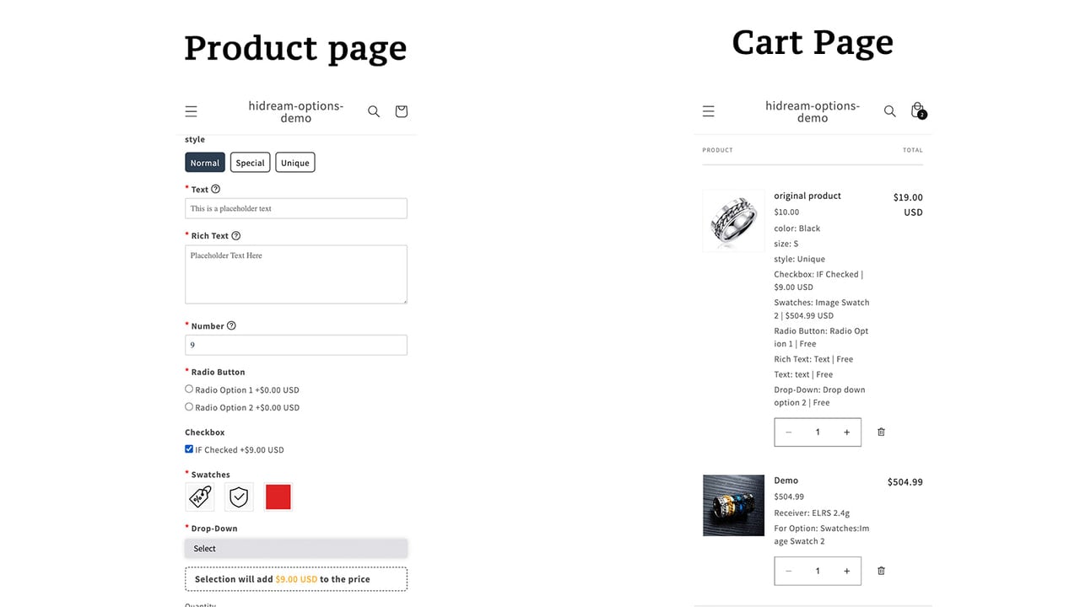Select Radio Option 2
1080x607 pixels.
(189, 406)
